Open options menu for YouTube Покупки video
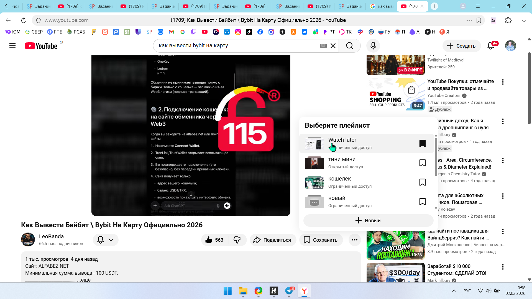 click(503, 82)
